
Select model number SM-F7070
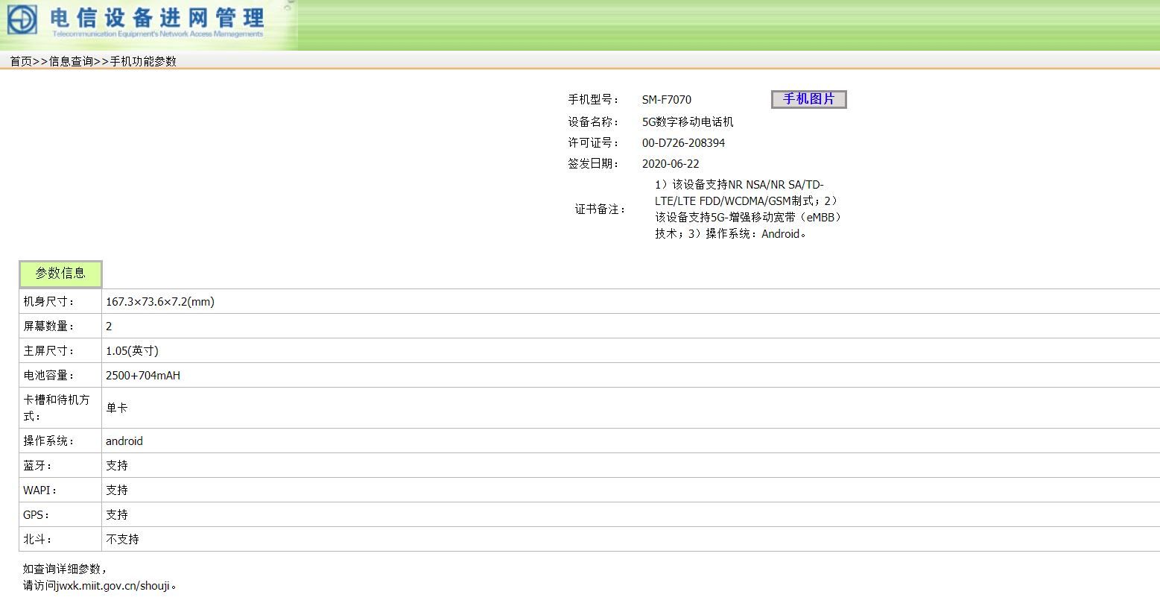coord(667,100)
